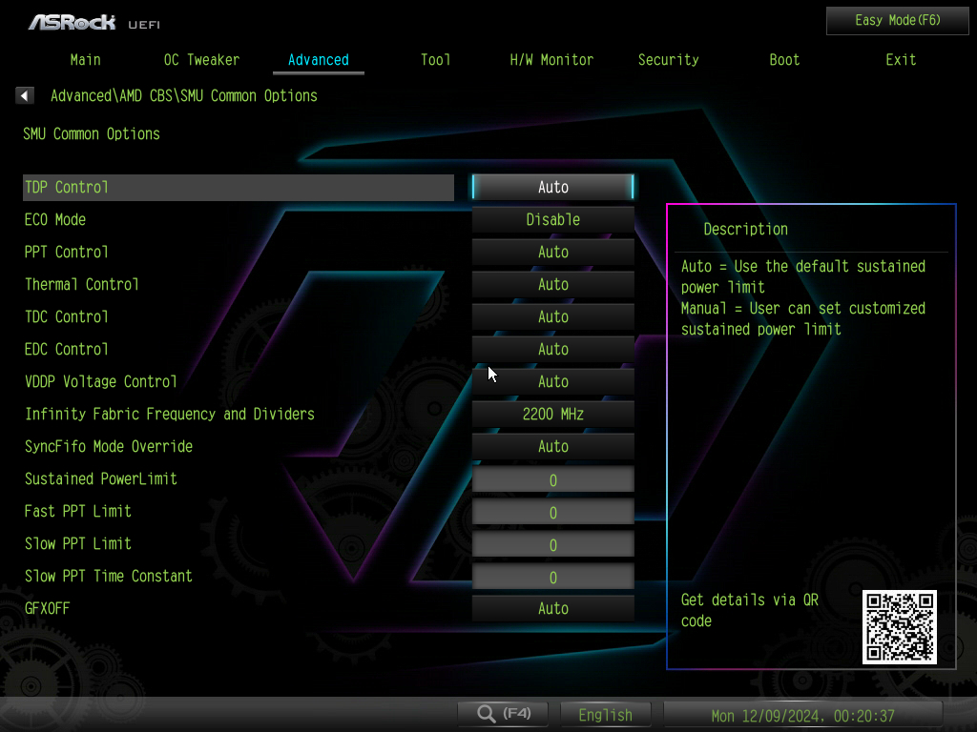Image resolution: width=977 pixels, height=732 pixels.
Task: Open GFXOFF Auto dropdown
Action: click(552, 608)
